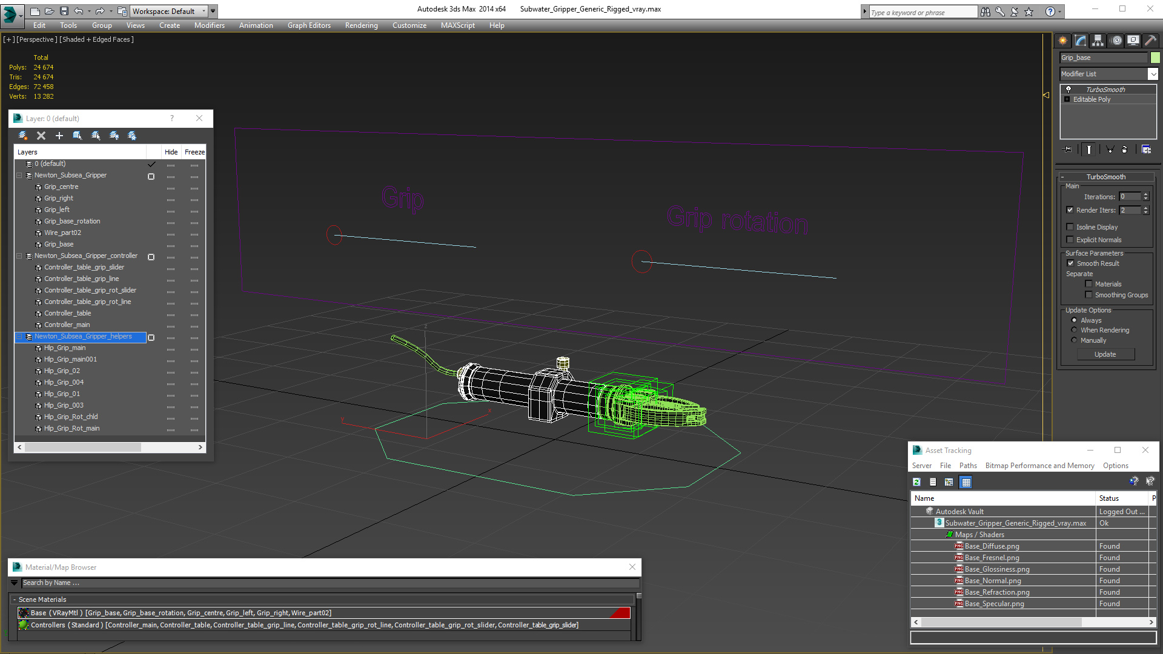Enable Explicit Normals checkbox

tap(1070, 240)
